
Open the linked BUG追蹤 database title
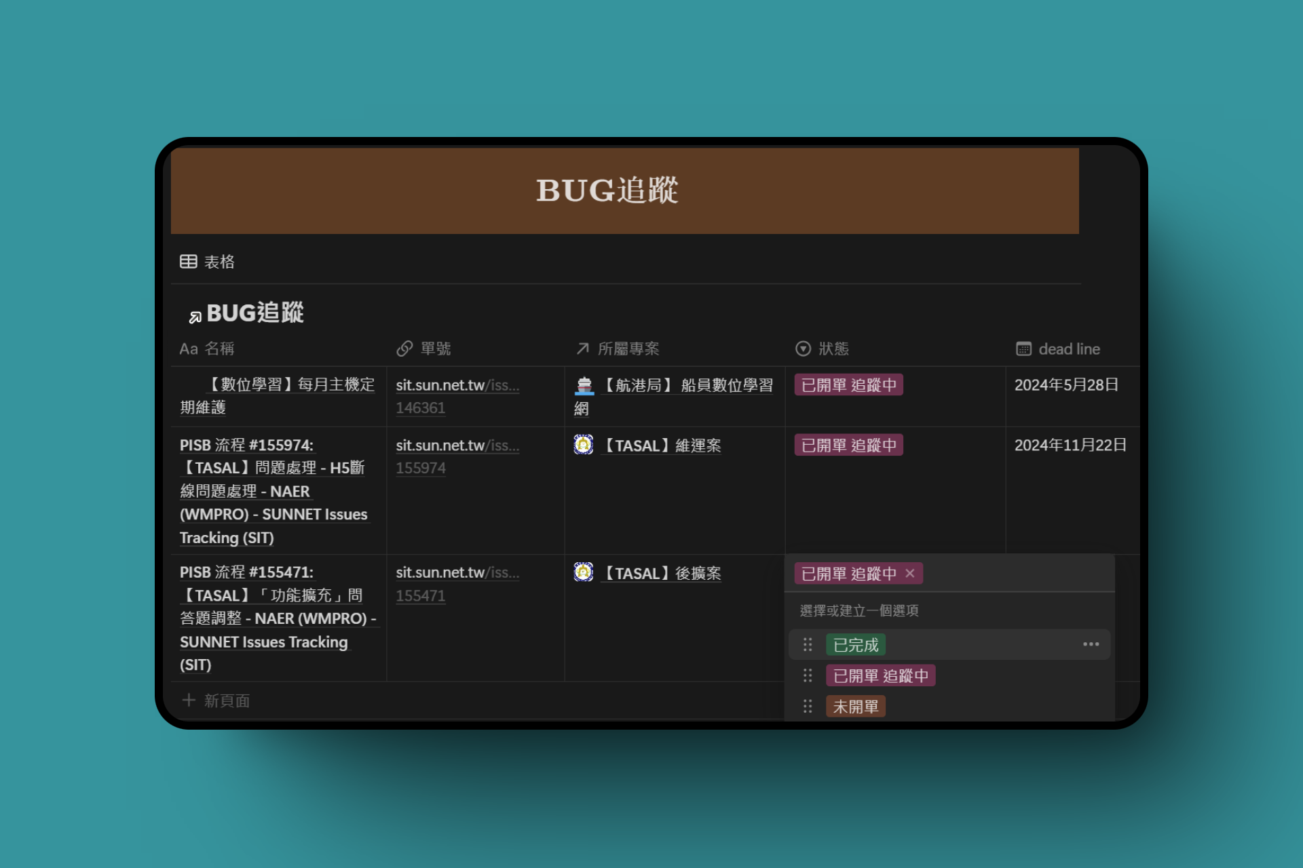coord(254,313)
